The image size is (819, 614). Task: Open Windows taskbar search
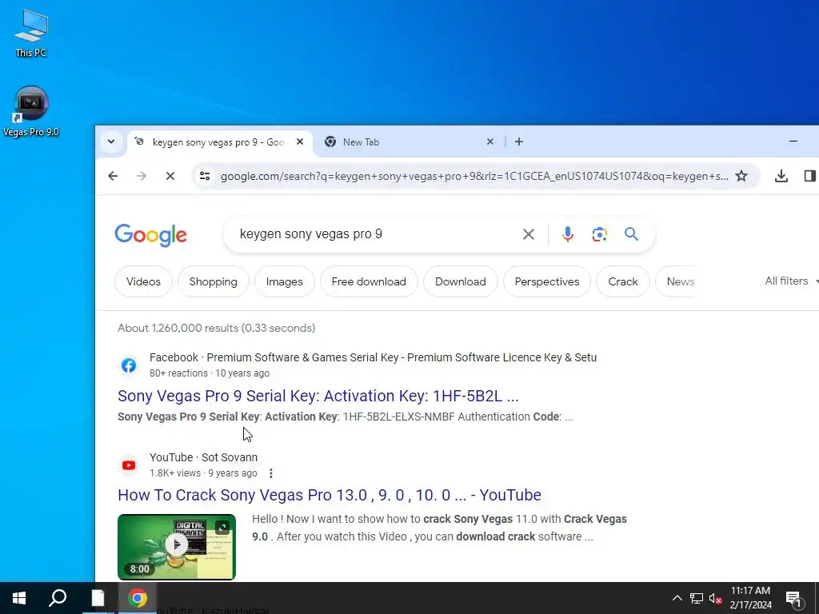[58, 598]
